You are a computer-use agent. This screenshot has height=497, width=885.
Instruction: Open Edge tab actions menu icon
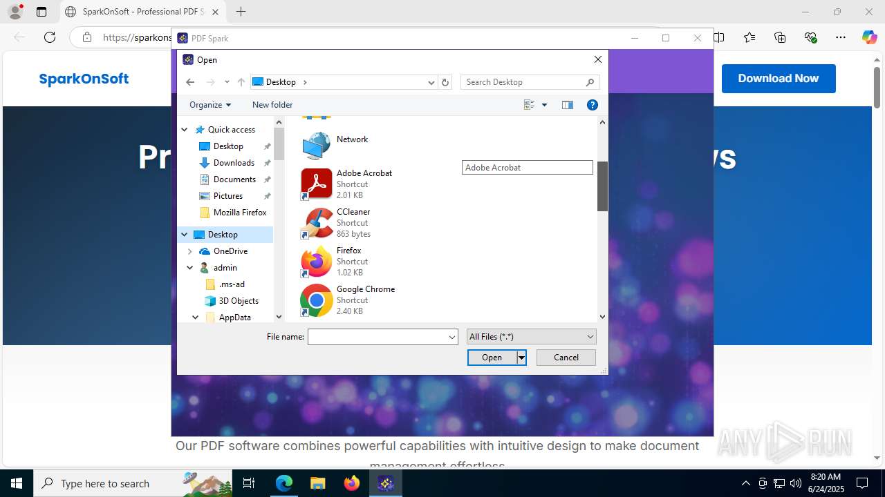pyautogui.click(x=41, y=12)
